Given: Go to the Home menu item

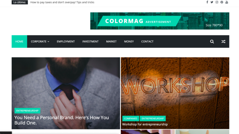Looking at the screenshot, I should point(19,41).
